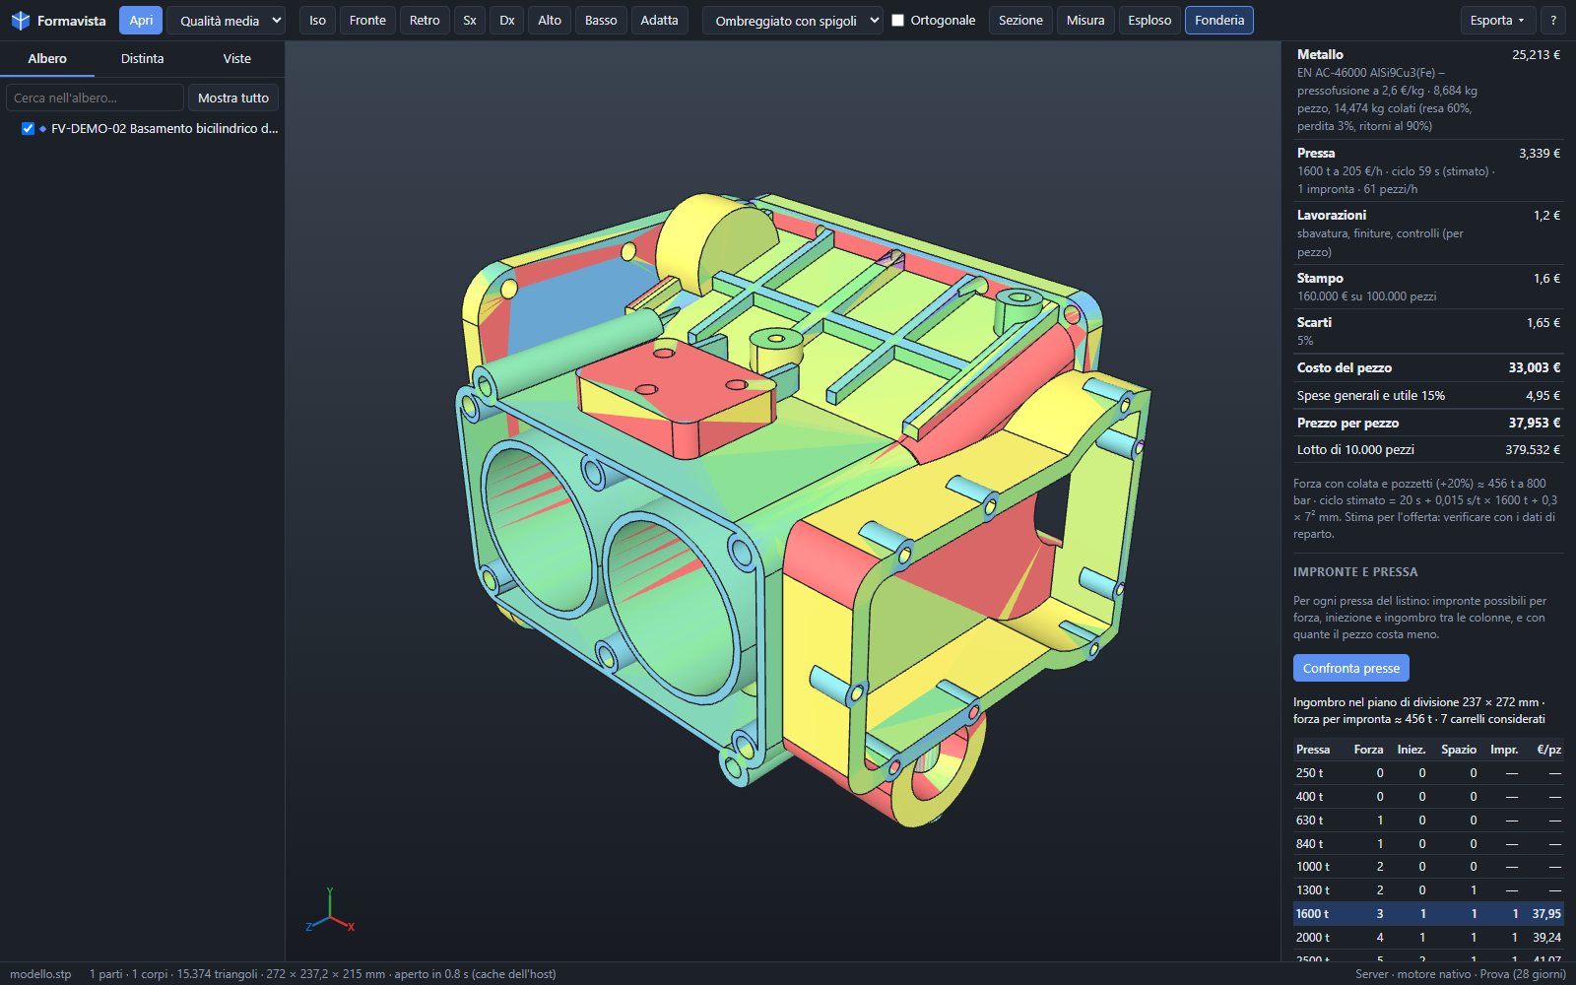Click the Apri button
Screen dimensions: 1576x985
point(141,21)
